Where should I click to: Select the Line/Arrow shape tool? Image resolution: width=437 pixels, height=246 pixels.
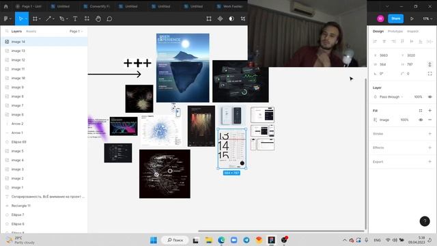pyautogui.click(x=48, y=18)
